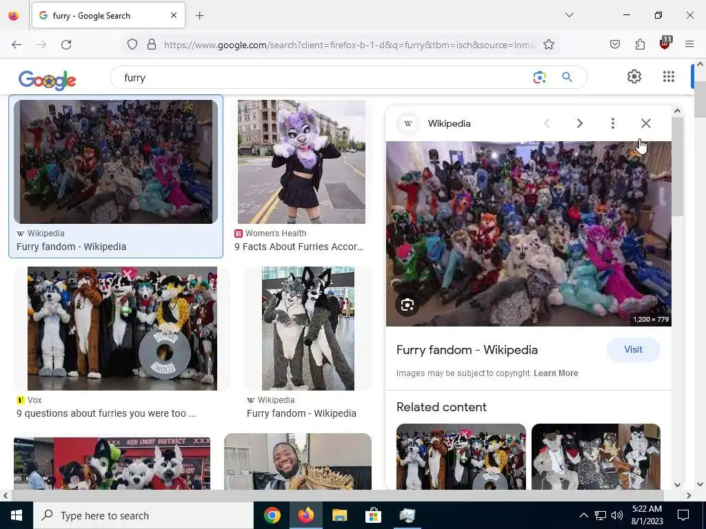
Task: Open Google quick settings gear
Action: 634,76
